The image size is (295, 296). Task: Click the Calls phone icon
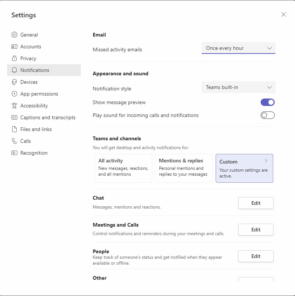coord(14,141)
